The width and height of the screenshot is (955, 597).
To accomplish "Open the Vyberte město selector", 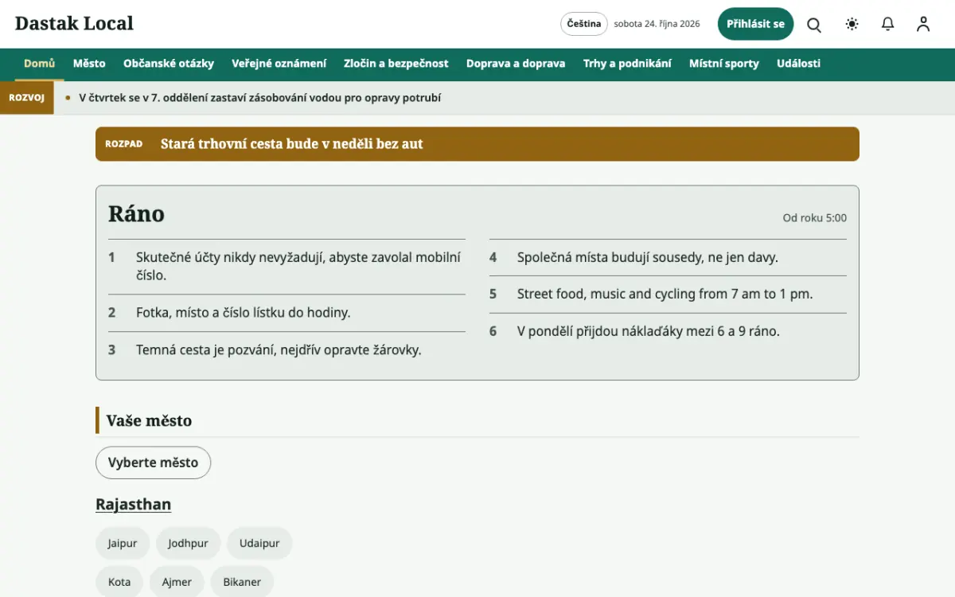I will (153, 462).
